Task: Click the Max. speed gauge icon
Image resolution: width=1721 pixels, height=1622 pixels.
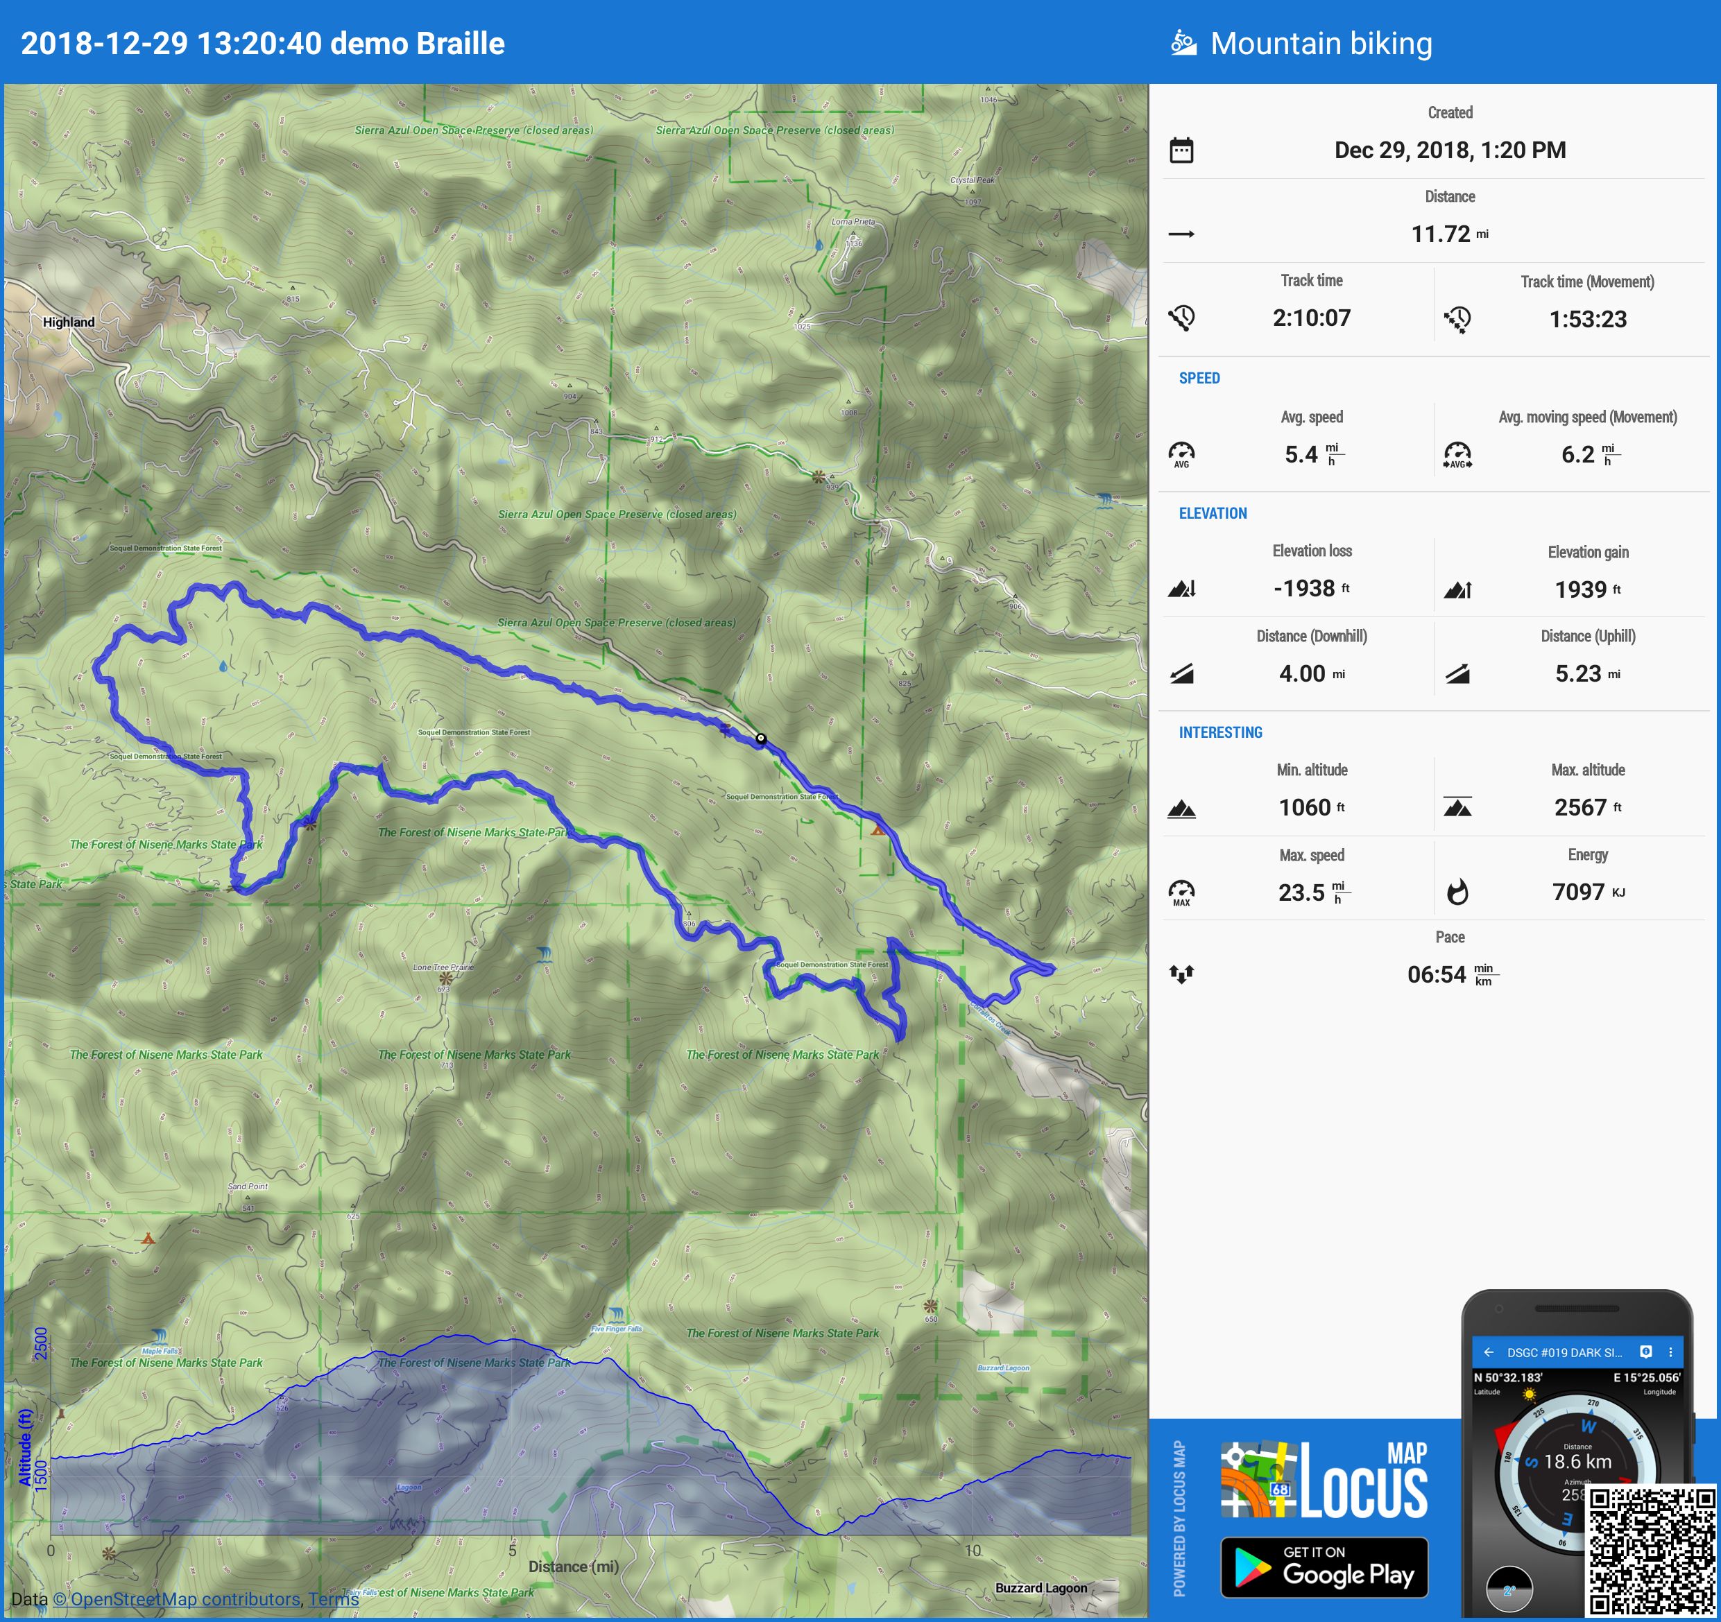Action: tap(1182, 892)
